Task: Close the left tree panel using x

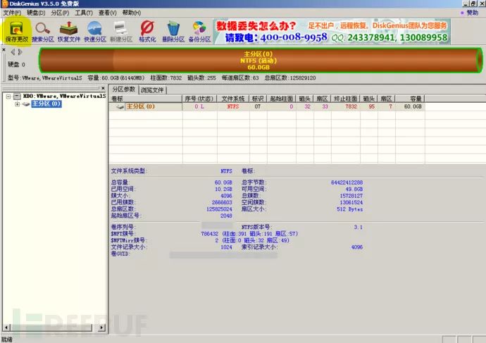Action: tap(103, 88)
